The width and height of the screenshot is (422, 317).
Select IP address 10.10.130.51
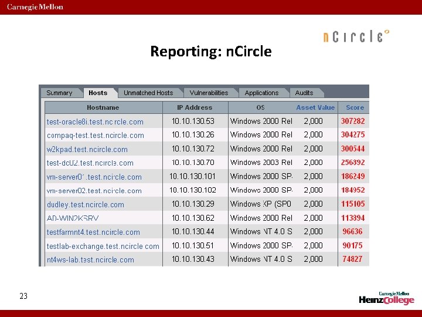(193, 245)
